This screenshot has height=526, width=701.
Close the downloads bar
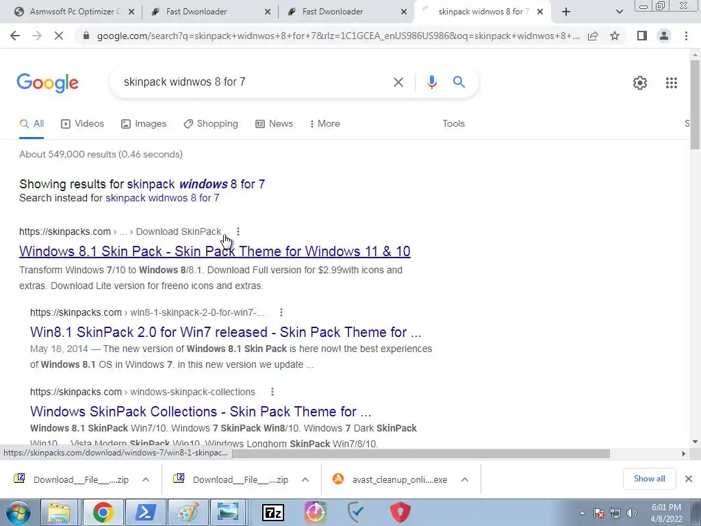(689, 479)
